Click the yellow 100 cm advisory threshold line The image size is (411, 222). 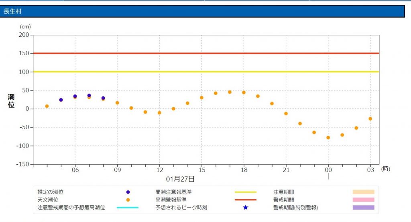click(206, 72)
